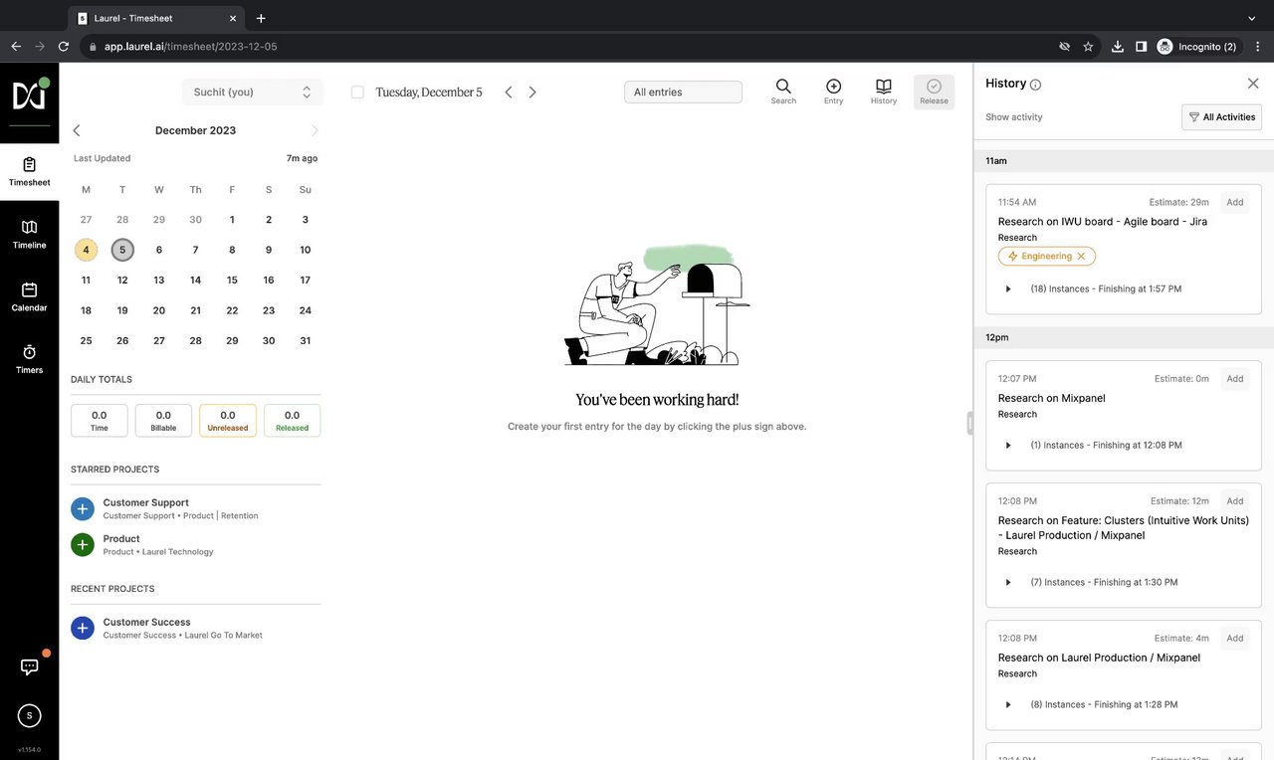Open the Search tool
Screen dimensions: 1274x760
pyautogui.click(x=783, y=92)
